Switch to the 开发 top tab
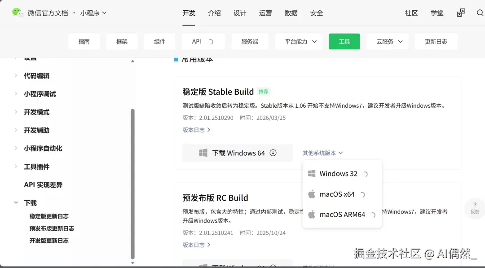This screenshot has width=485, height=268. (x=189, y=13)
